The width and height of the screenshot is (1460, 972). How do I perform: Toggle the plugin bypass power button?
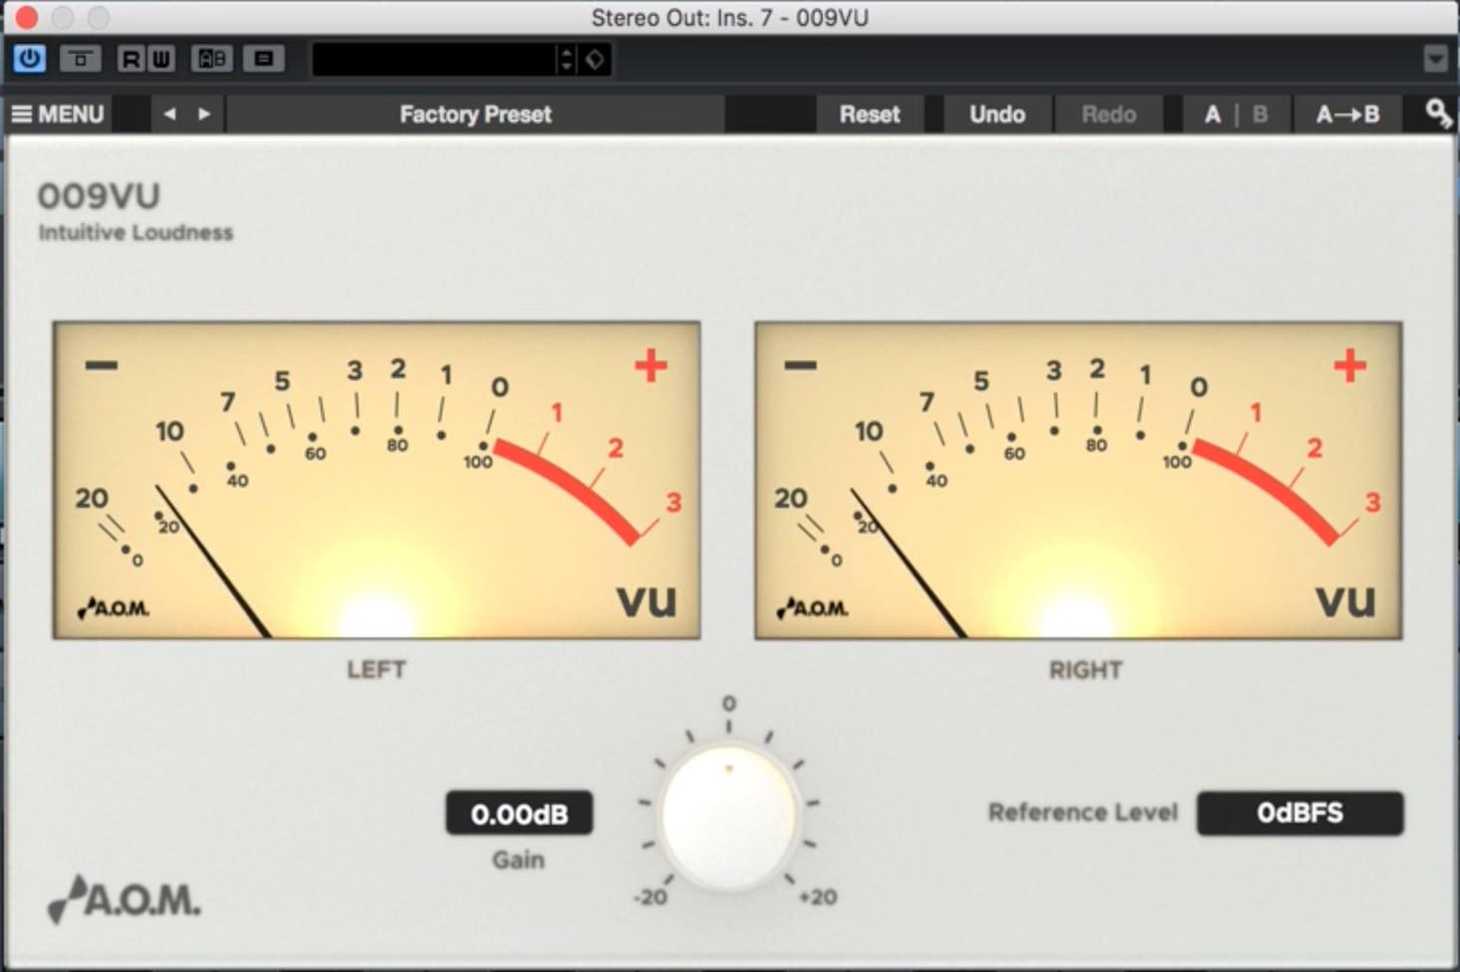click(30, 59)
